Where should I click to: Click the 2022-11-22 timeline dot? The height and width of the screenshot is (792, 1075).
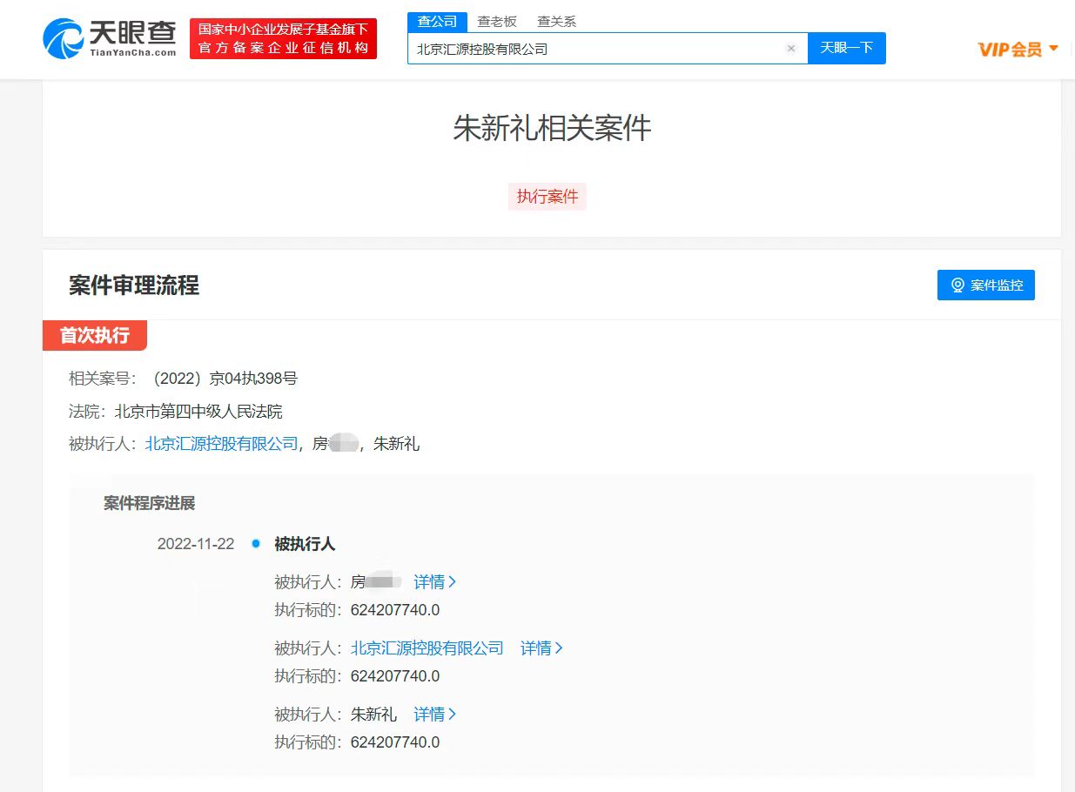(x=256, y=544)
